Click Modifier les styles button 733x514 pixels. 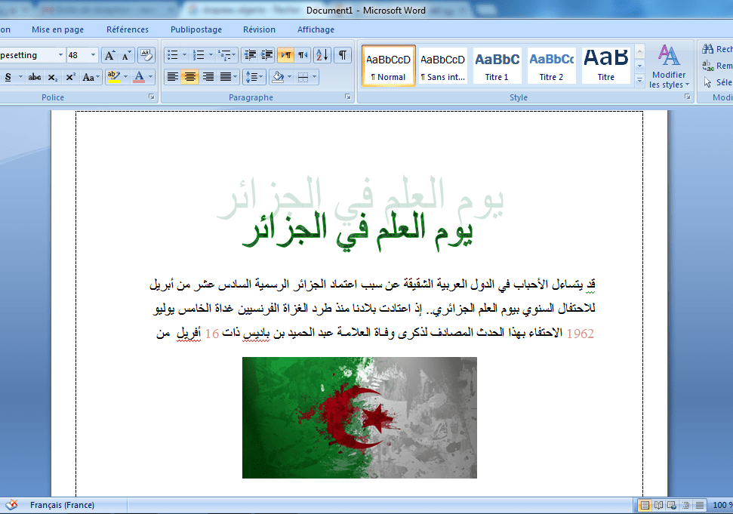[x=668, y=66]
